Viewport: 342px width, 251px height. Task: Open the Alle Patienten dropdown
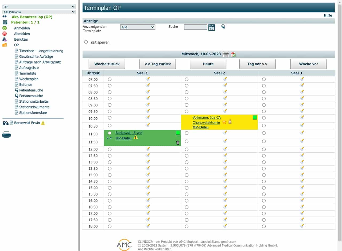click(x=39, y=12)
